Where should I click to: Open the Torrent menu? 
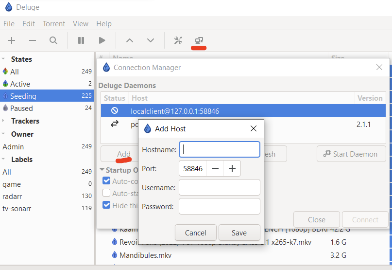coord(54,23)
